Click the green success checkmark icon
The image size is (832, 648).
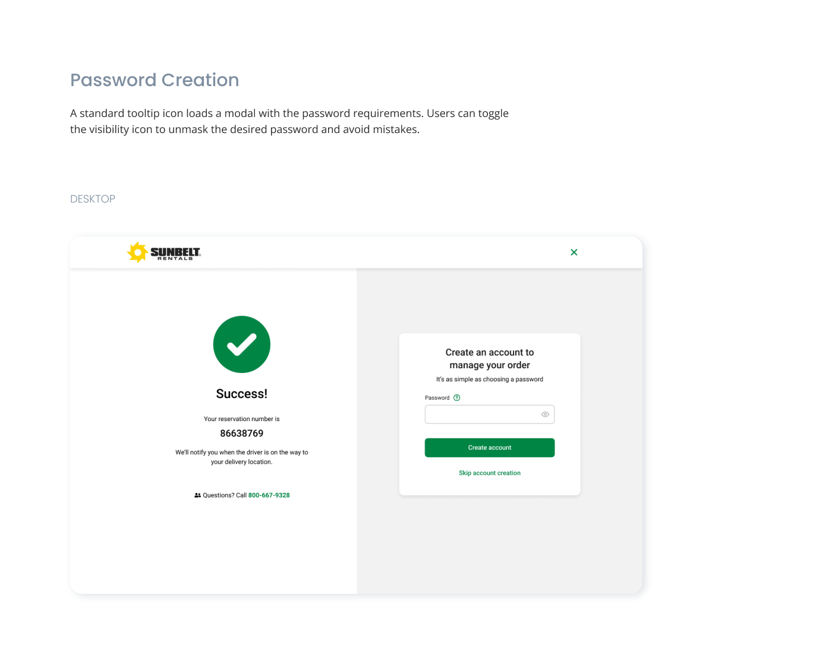[242, 344]
